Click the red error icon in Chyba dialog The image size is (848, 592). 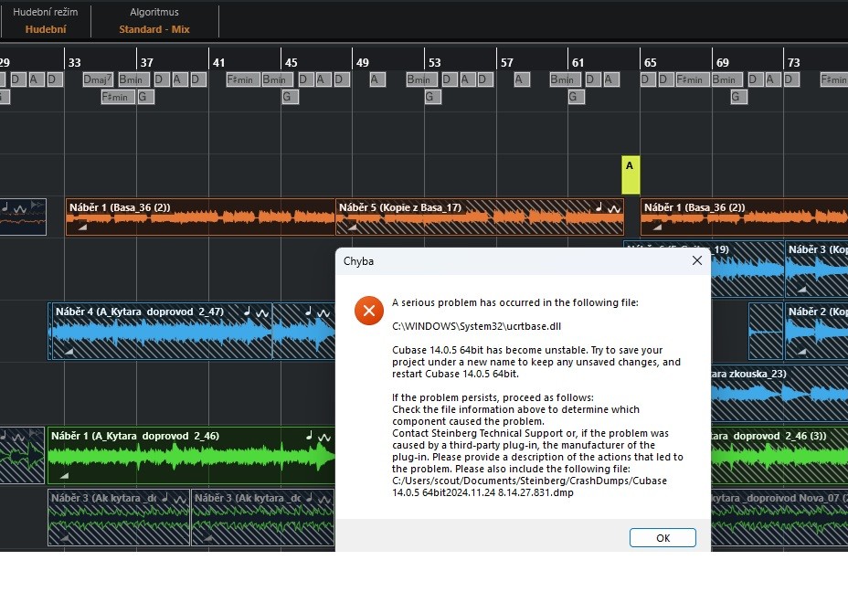369,311
